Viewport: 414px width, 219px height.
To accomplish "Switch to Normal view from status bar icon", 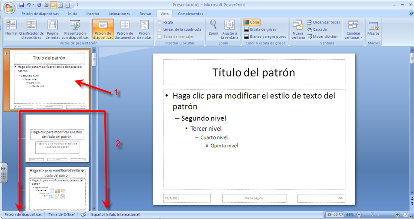I will click(x=329, y=215).
